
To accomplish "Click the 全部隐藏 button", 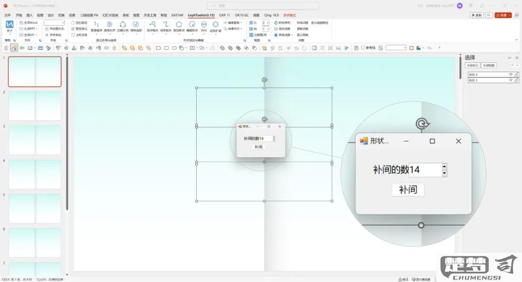I will 489,66.
